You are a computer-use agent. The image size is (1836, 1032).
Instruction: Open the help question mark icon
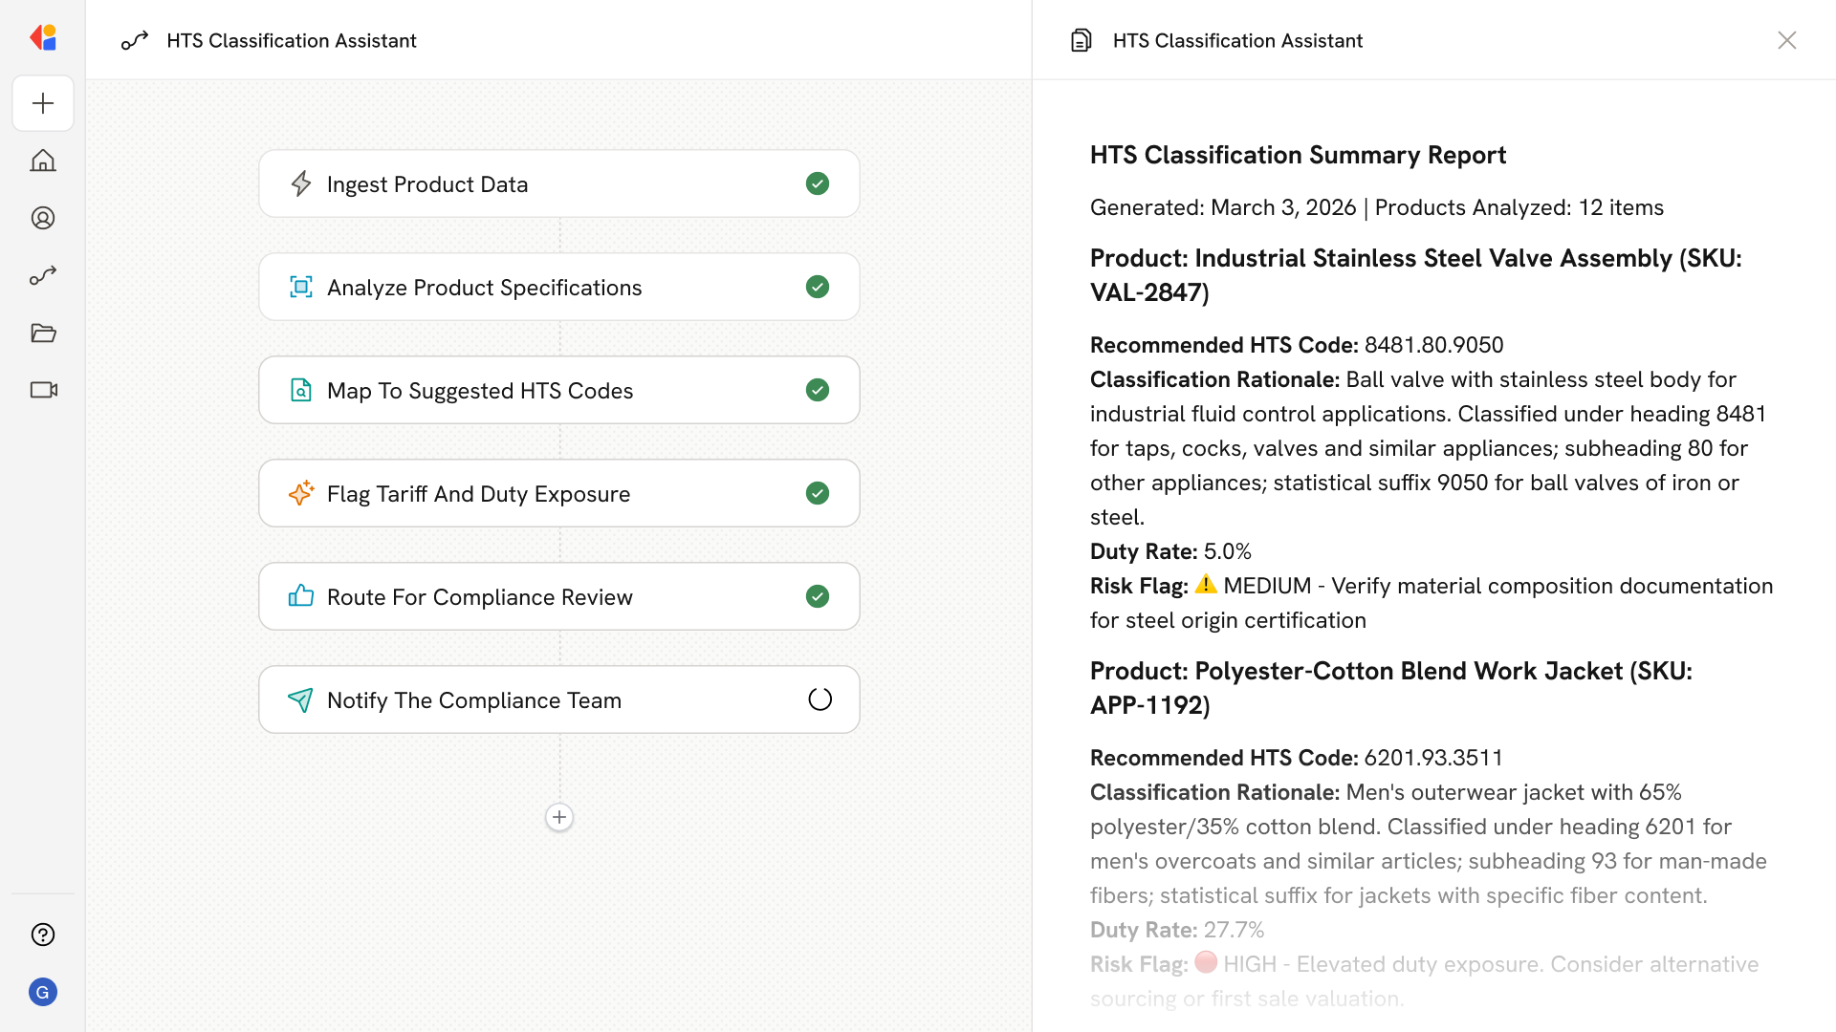(x=43, y=935)
